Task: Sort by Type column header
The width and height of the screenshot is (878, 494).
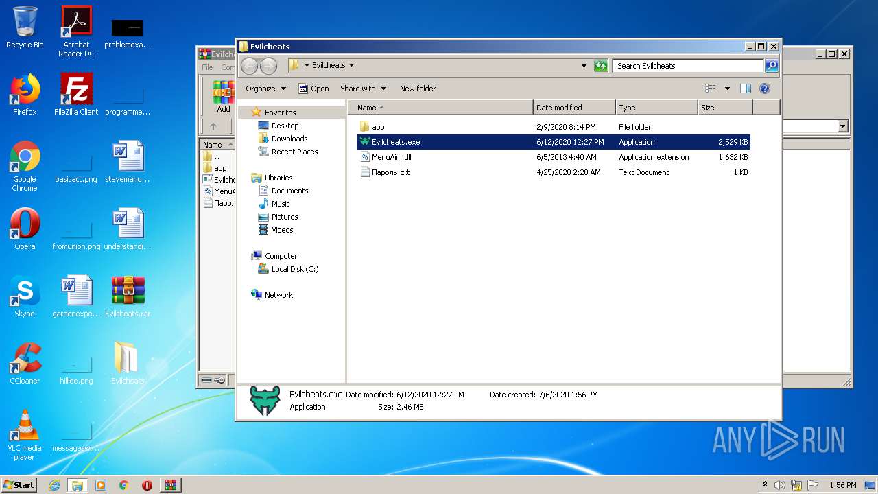Action: 656,108
